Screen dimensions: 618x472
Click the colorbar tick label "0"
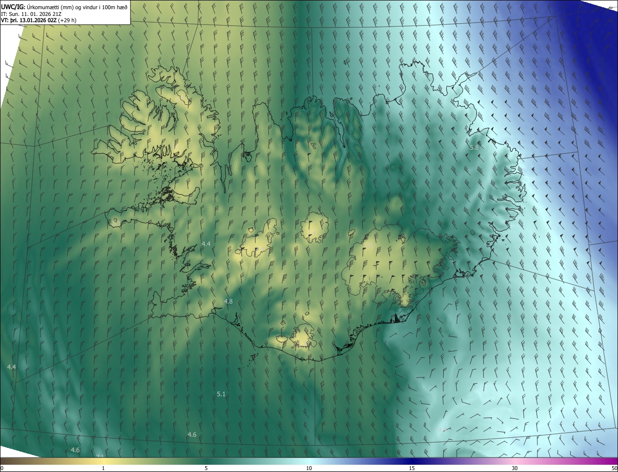point(2,468)
